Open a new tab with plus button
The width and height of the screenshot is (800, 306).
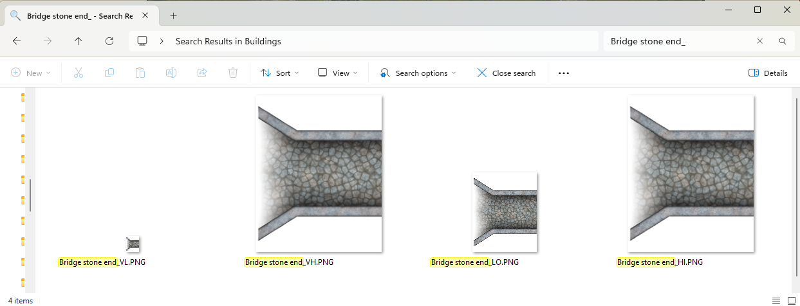[x=173, y=16]
